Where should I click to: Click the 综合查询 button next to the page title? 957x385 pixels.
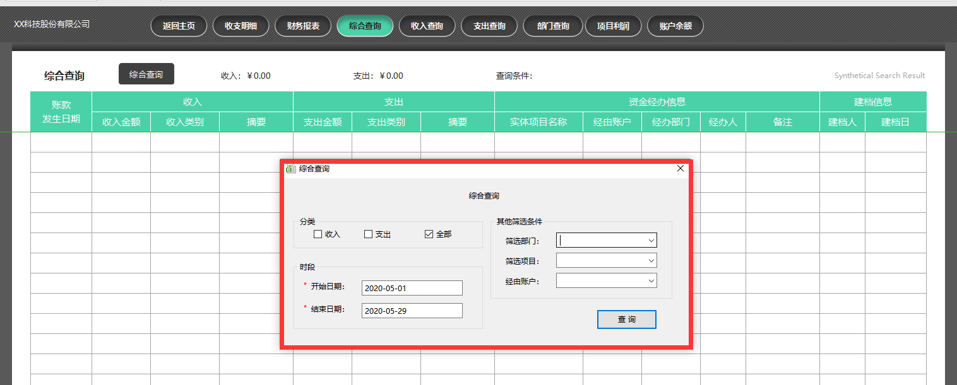click(146, 74)
